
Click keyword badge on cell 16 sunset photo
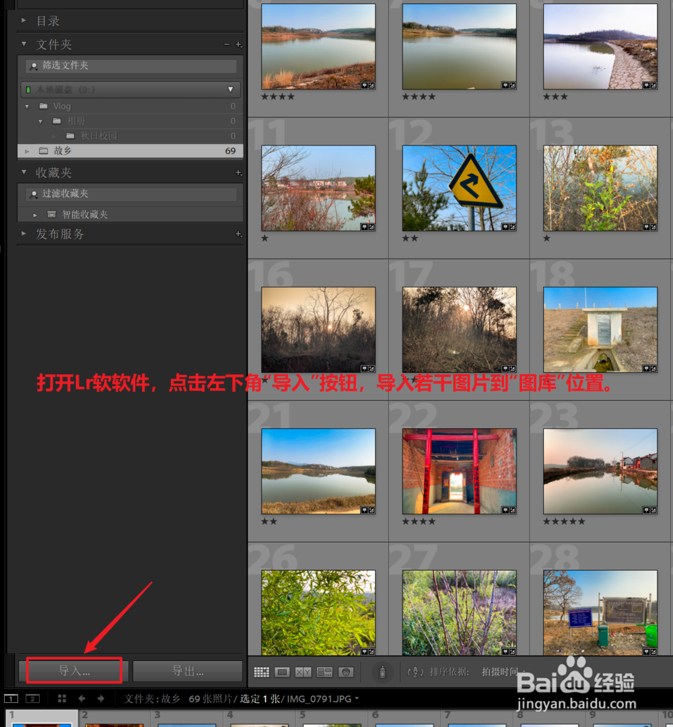point(364,368)
